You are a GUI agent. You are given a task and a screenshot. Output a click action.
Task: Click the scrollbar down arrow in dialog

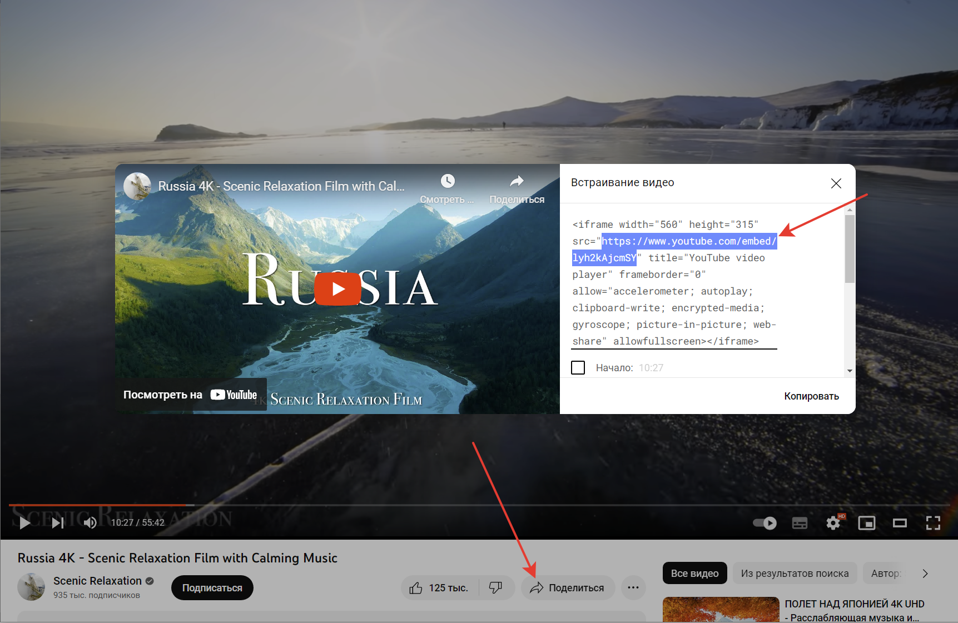[850, 371]
